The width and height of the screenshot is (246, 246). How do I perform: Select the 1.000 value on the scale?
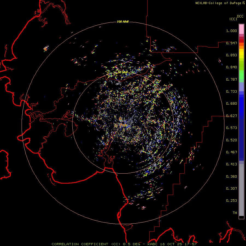coord(232,31)
